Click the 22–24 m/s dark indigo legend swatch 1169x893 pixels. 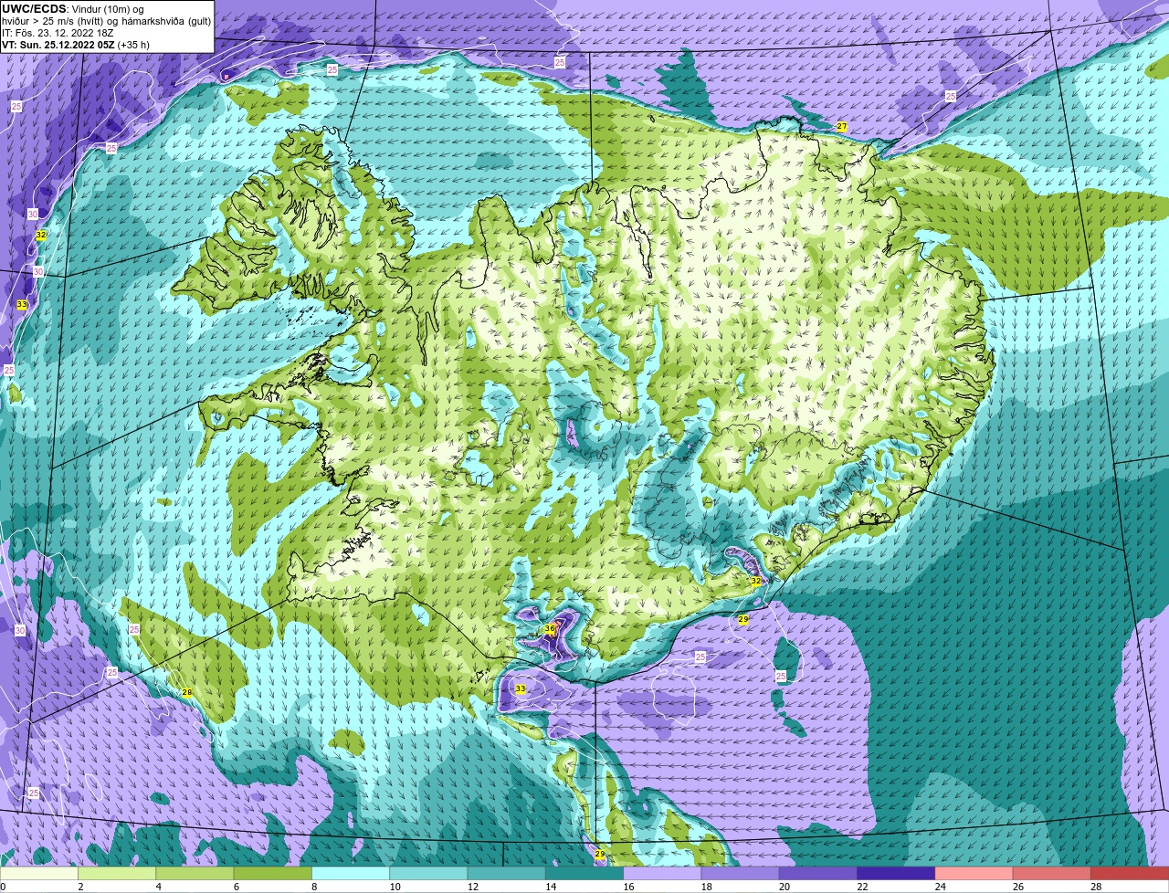click(896, 873)
